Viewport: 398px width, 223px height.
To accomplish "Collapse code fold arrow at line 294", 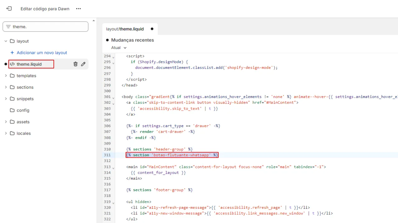I will [x=113, y=57].
